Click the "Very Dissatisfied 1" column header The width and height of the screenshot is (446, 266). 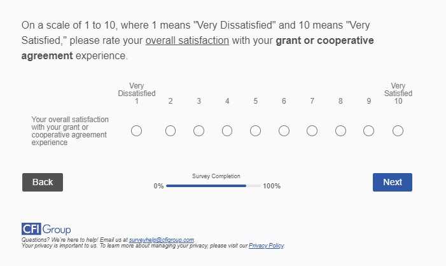coord(136,94)
